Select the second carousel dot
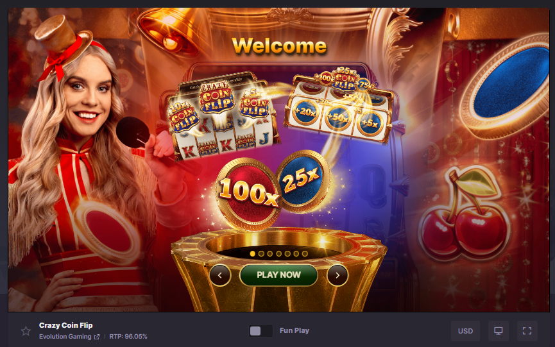This screenshot has width=555, height=347. pyautogui.click(x=261, y=253)
